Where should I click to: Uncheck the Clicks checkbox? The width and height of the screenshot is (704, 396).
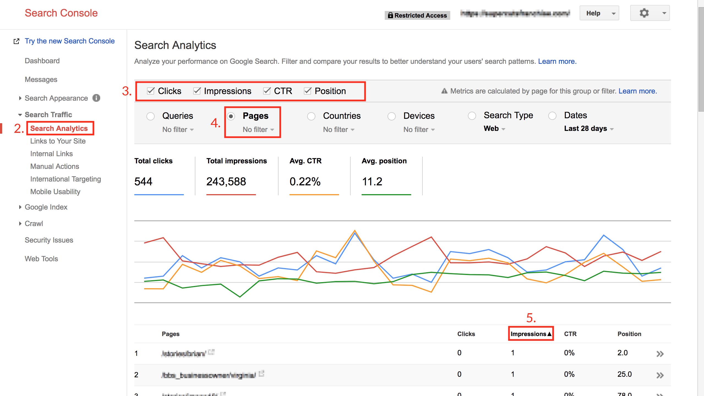point(151,91)
